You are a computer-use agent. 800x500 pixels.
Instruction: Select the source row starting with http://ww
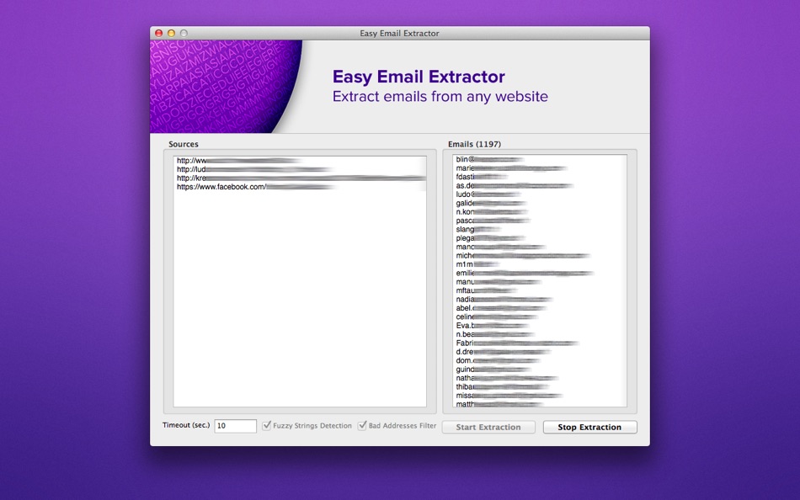coord(300,161)
